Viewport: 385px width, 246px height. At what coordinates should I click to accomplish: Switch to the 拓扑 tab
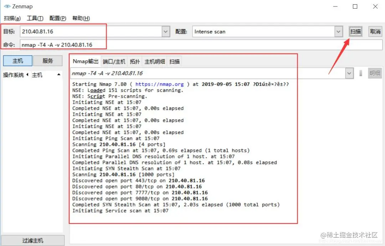tap(135, 61)
